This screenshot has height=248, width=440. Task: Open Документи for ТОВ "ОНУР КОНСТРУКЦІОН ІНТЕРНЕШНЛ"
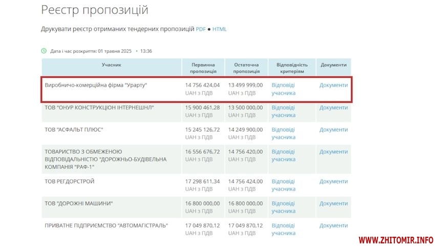tap(333, 108)
